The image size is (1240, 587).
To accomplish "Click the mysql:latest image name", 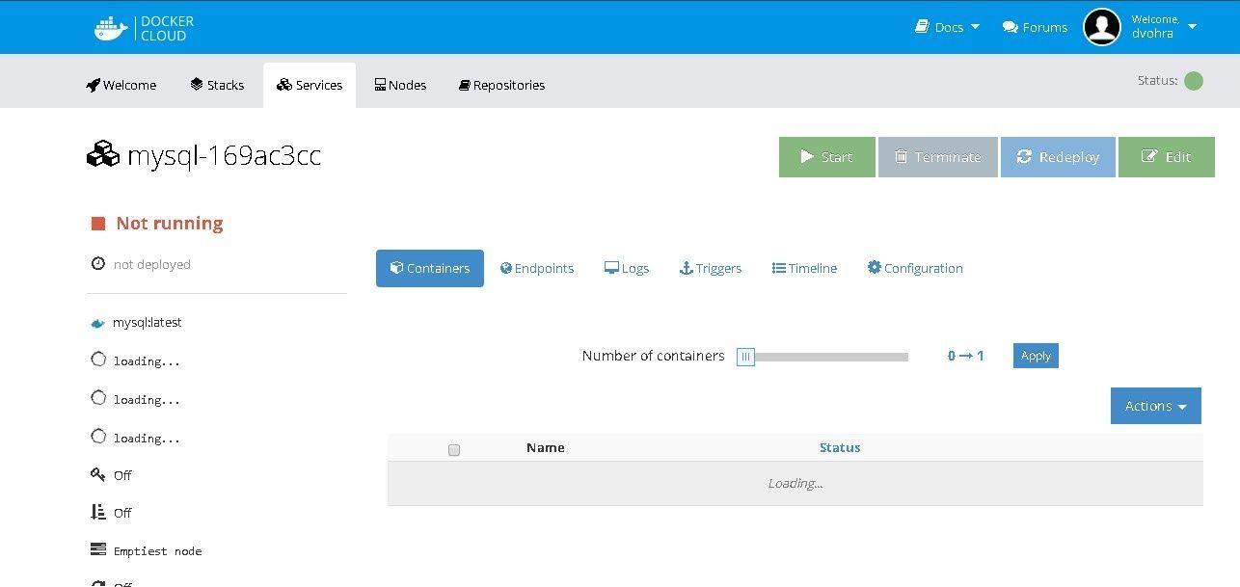I will [148, 323].
